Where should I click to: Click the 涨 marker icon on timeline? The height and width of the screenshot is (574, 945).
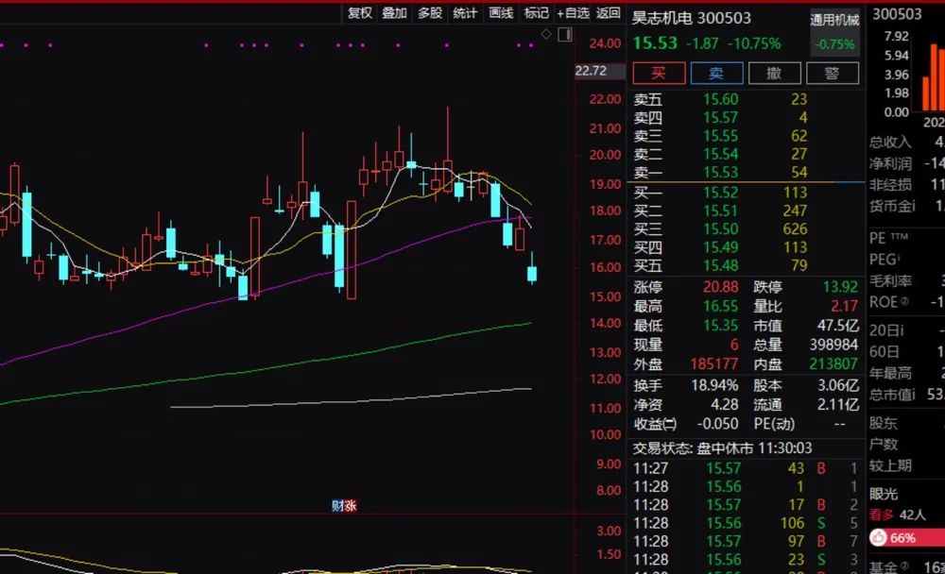tap(351, 505)
